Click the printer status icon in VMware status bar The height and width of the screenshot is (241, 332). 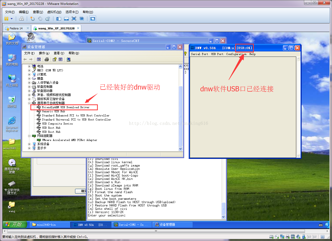(x=288, y=237)
